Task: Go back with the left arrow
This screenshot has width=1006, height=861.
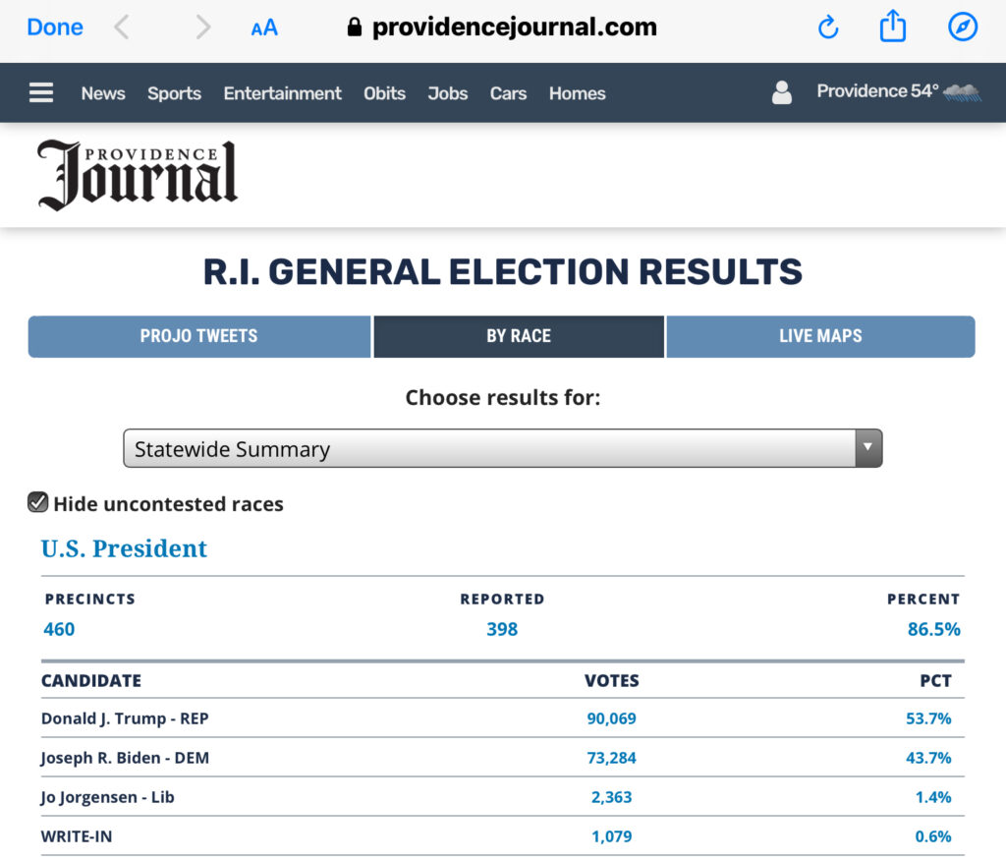Action: [x=121, y=27]
